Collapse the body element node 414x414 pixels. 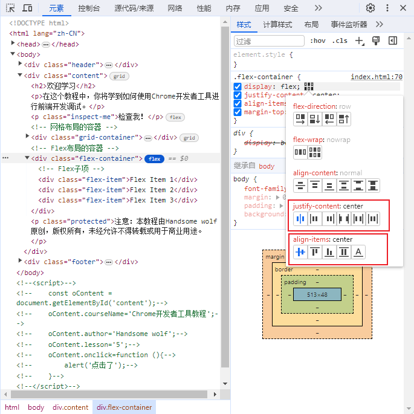[13, 54]
